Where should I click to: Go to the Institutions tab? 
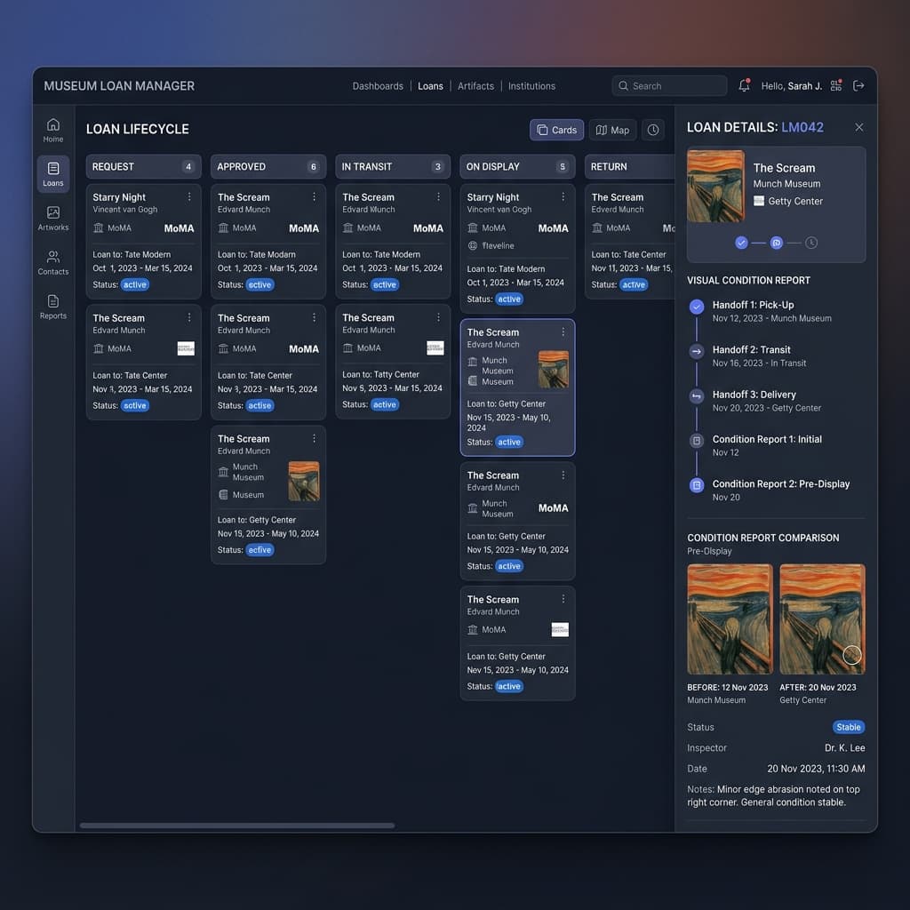[x=531, y=86]
